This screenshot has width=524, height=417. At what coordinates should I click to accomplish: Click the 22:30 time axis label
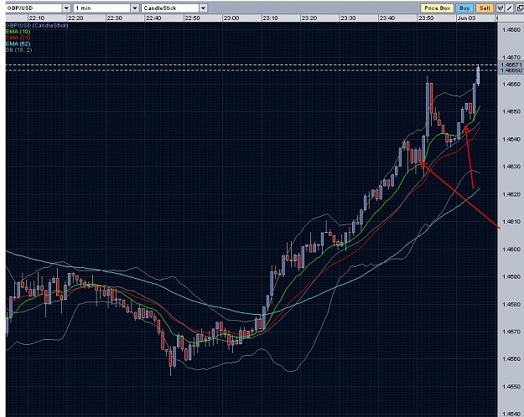click(114, 18)
